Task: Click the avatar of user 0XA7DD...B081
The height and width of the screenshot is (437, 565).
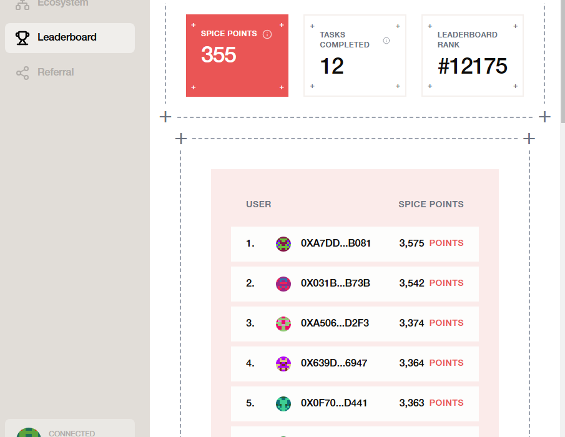Action: pos(283,244)
